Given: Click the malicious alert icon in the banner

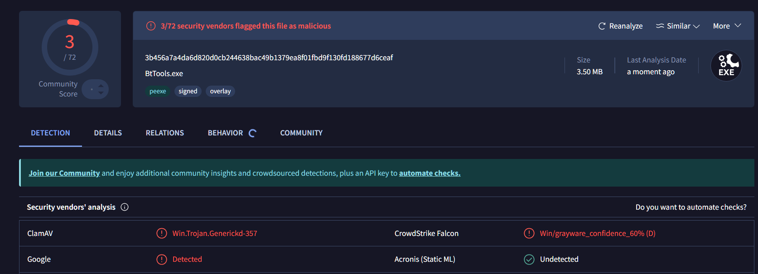Looking at the screenshot, I should pos(151,26).
